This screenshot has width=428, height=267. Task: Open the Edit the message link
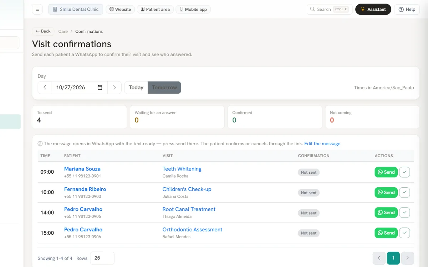[x=322, y=144]
